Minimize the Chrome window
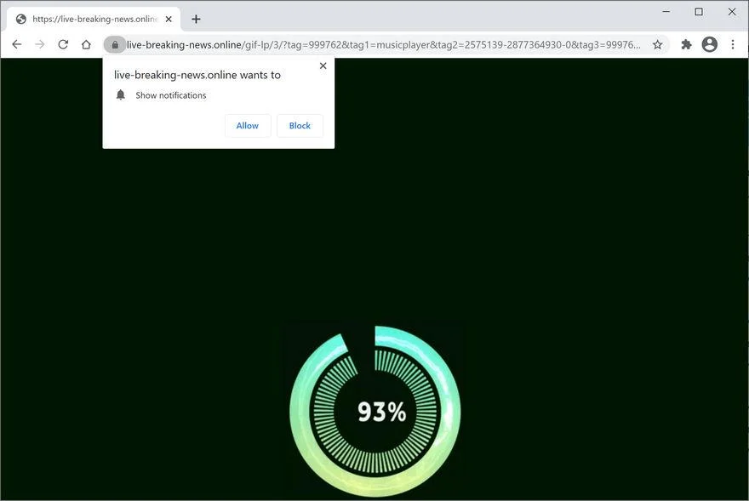Screen dimensions: 749x501 click(x=666, y=11)
